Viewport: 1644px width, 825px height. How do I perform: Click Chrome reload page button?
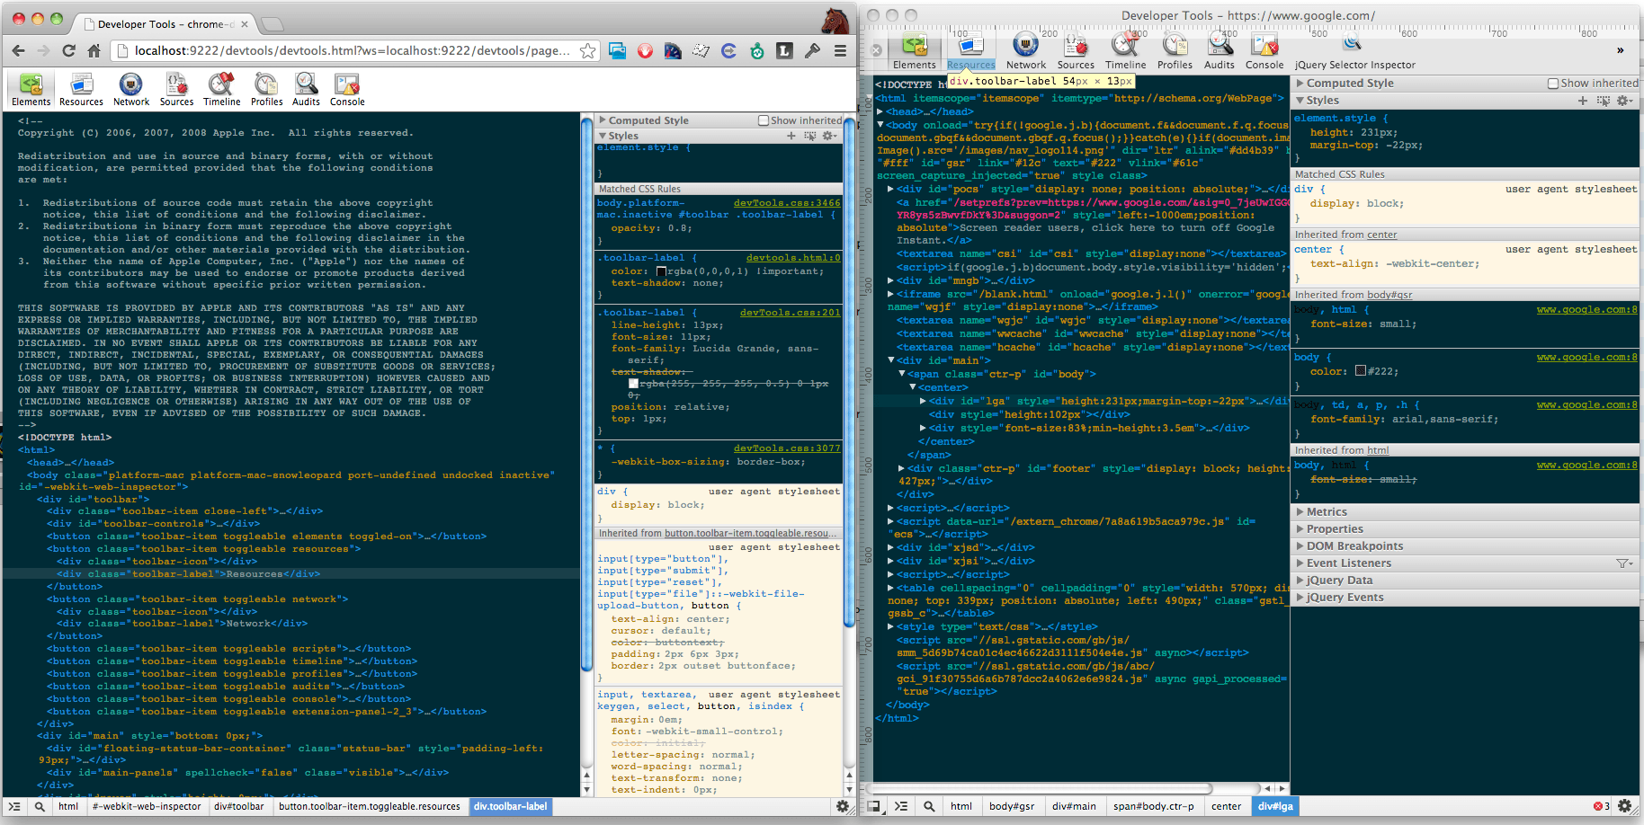[68, 50]
